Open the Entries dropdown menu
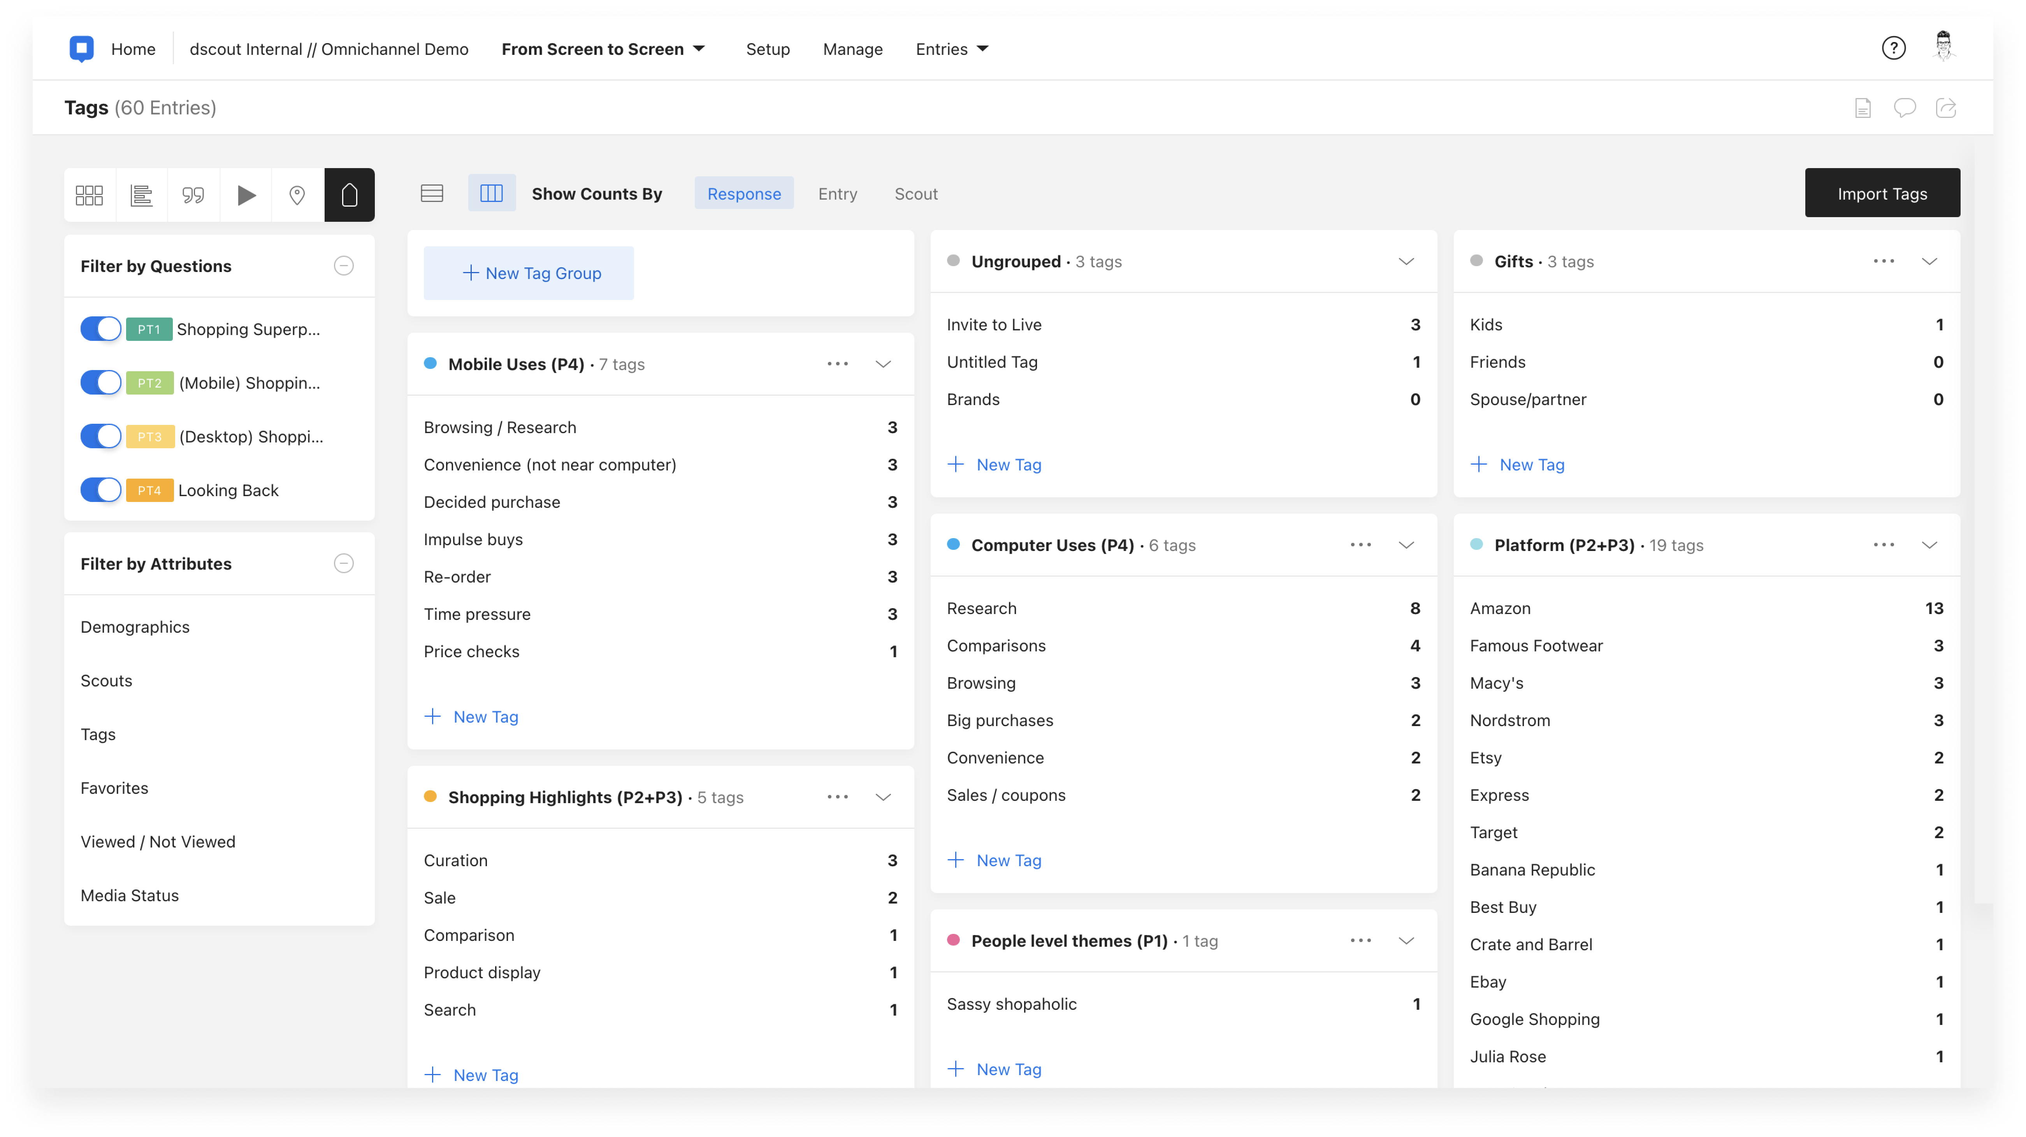Screen dimensions: 2026x1137 point(951,49)
